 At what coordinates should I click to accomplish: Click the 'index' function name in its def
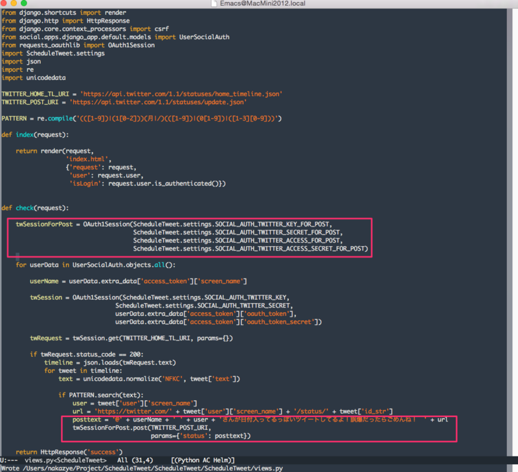pos(25,135)
